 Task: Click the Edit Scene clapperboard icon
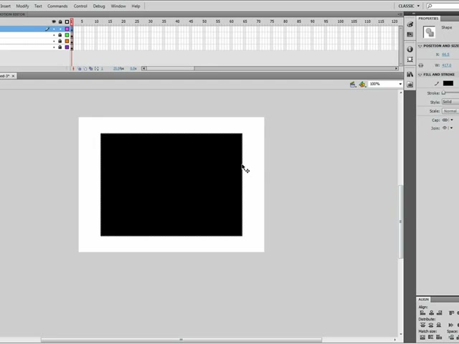pos(353,85)
